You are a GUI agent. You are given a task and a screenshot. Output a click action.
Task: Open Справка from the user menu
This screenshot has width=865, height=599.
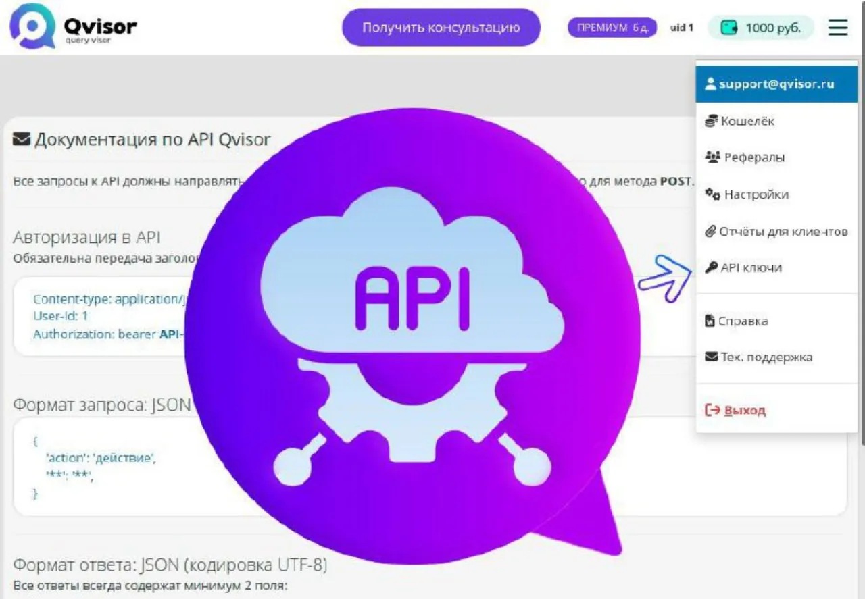776,321
